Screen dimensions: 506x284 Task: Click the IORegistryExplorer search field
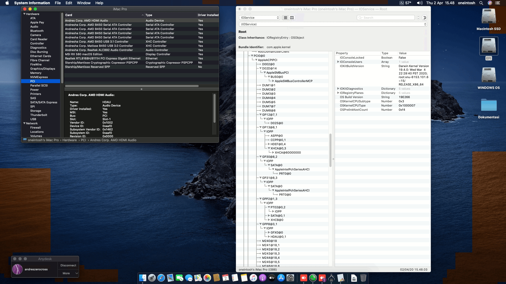[x=386, y=18]
